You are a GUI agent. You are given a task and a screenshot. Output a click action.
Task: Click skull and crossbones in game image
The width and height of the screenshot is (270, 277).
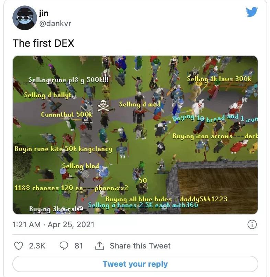click(x=104, y=106)
